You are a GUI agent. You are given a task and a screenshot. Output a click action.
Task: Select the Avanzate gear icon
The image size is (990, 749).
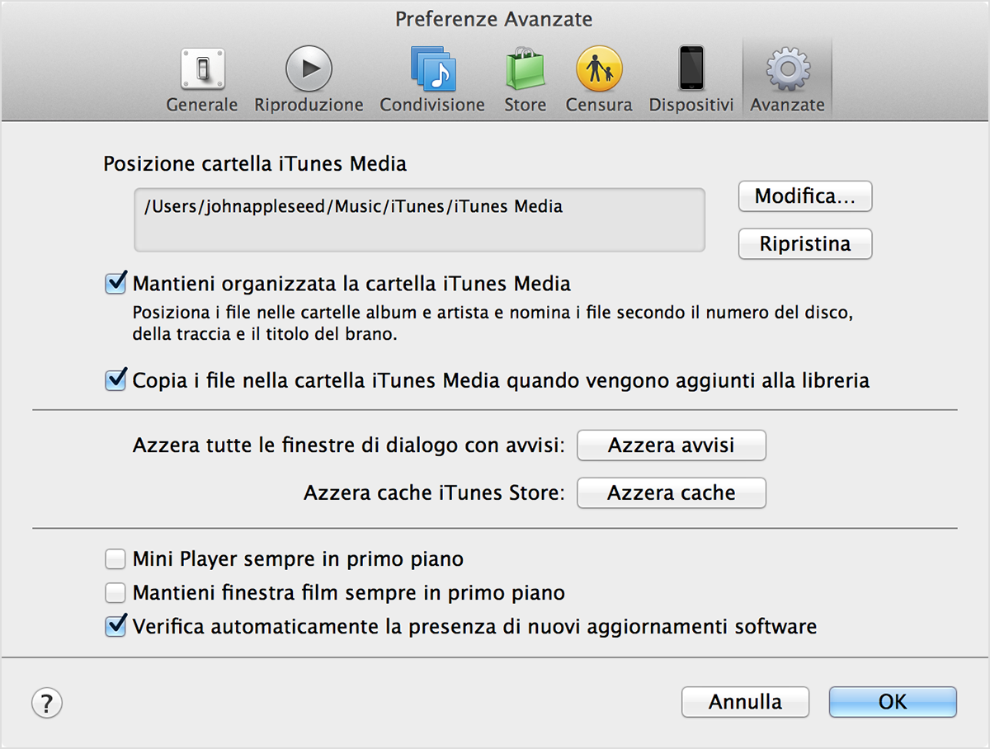click(787, 69)
